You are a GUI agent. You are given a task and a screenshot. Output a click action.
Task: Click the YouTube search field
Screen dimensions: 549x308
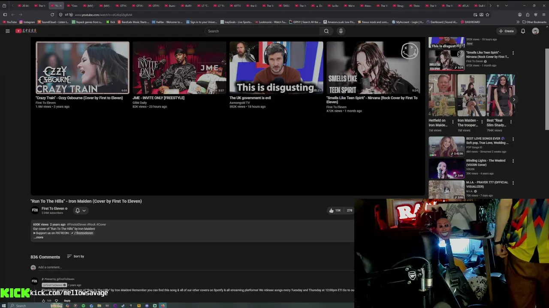262,31
